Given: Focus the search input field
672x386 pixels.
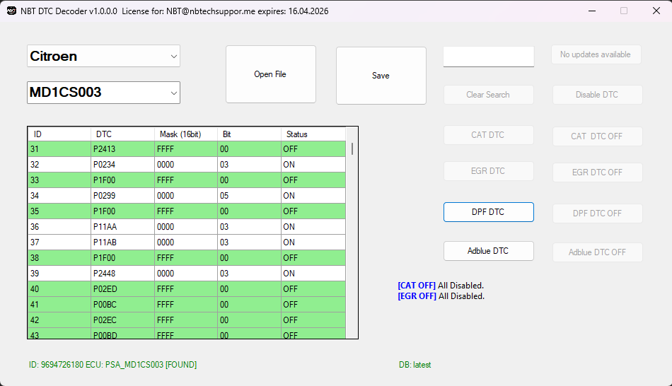Looking at the screenshot, I should (489, 57).
